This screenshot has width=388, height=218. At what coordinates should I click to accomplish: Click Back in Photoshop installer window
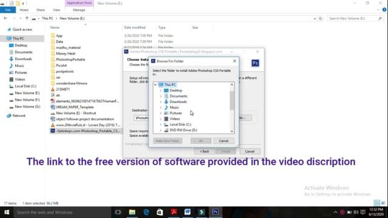point(204,151)
